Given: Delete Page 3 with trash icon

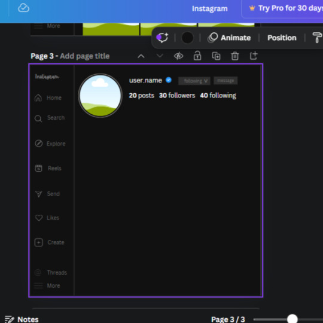Looking at the screenshot, I should coord(235,56).
